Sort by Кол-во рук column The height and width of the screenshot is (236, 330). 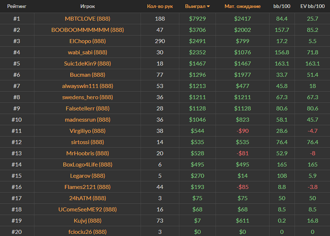click(159, 7)
